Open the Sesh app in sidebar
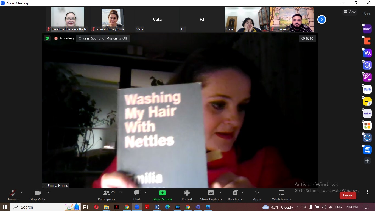The height and width of the screenshot is (211, 375). point(367,89)
